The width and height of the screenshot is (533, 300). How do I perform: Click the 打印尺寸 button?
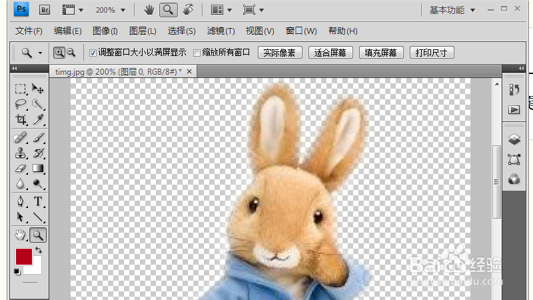tap(432, 53)
